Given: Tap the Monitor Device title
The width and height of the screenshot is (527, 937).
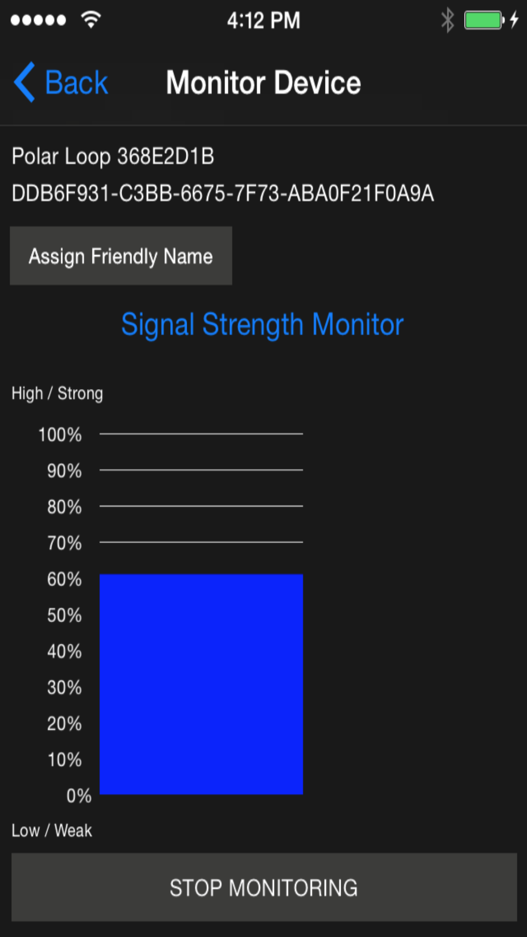Looking at the screenshot, I should (x=263, y=83).
